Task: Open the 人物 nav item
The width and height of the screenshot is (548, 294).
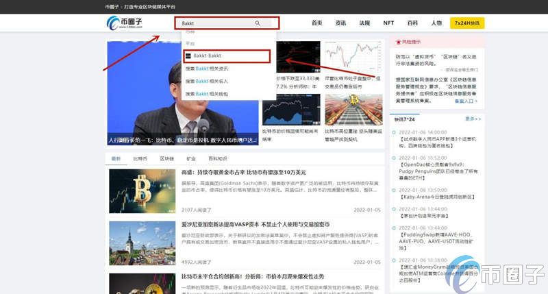Action: click(436, 23)
